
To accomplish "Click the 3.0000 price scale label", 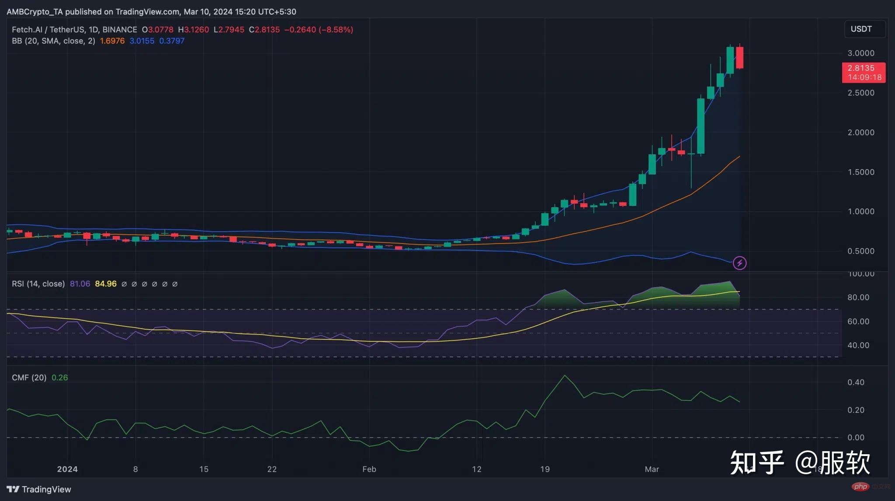I will point(860,53).
